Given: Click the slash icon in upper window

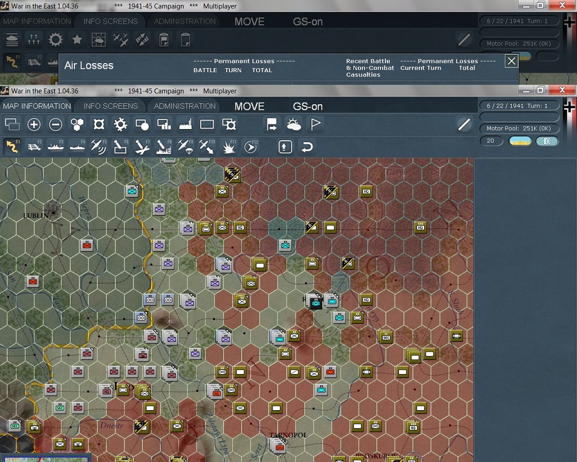Looking at the screenshot, I should pyautogui.click(x=464, y=40).
